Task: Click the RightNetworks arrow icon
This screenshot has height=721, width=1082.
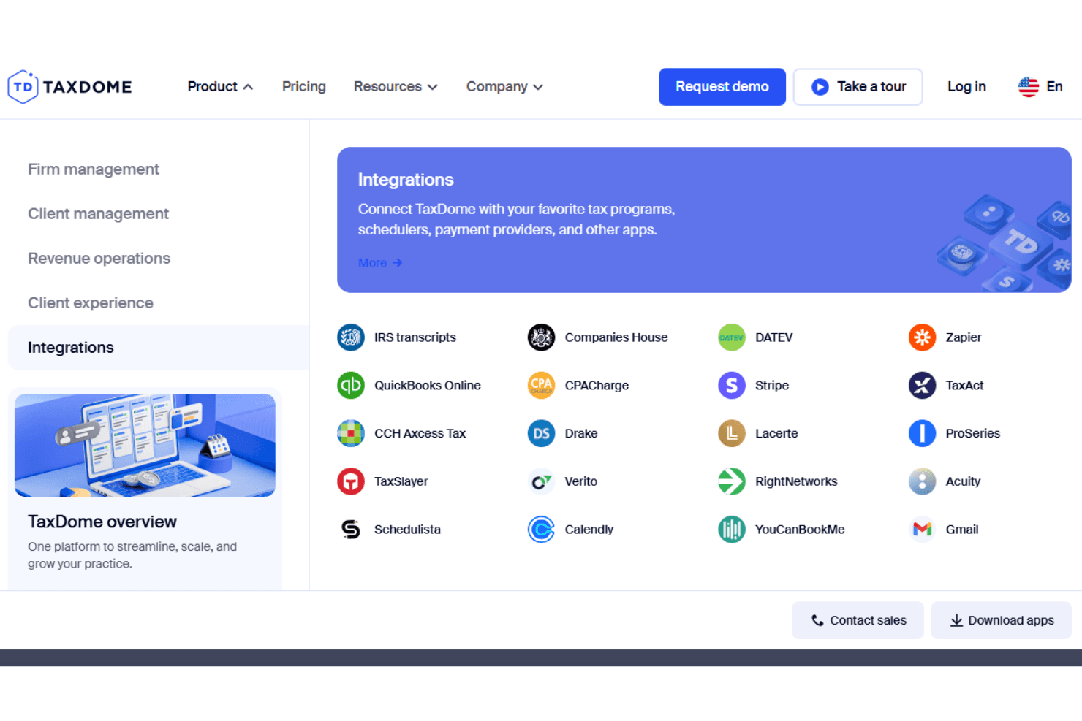Action: [x=732, y=481]
